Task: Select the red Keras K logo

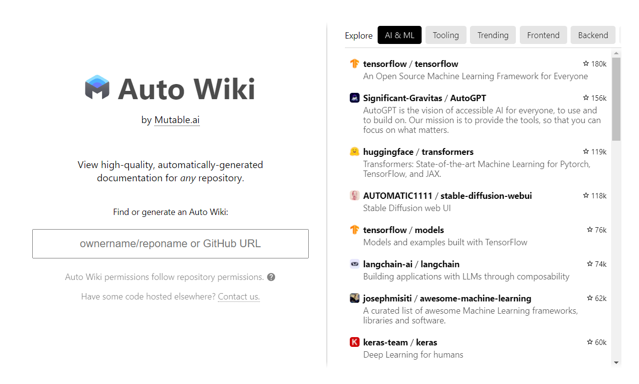Action: [x=354, y=342]
